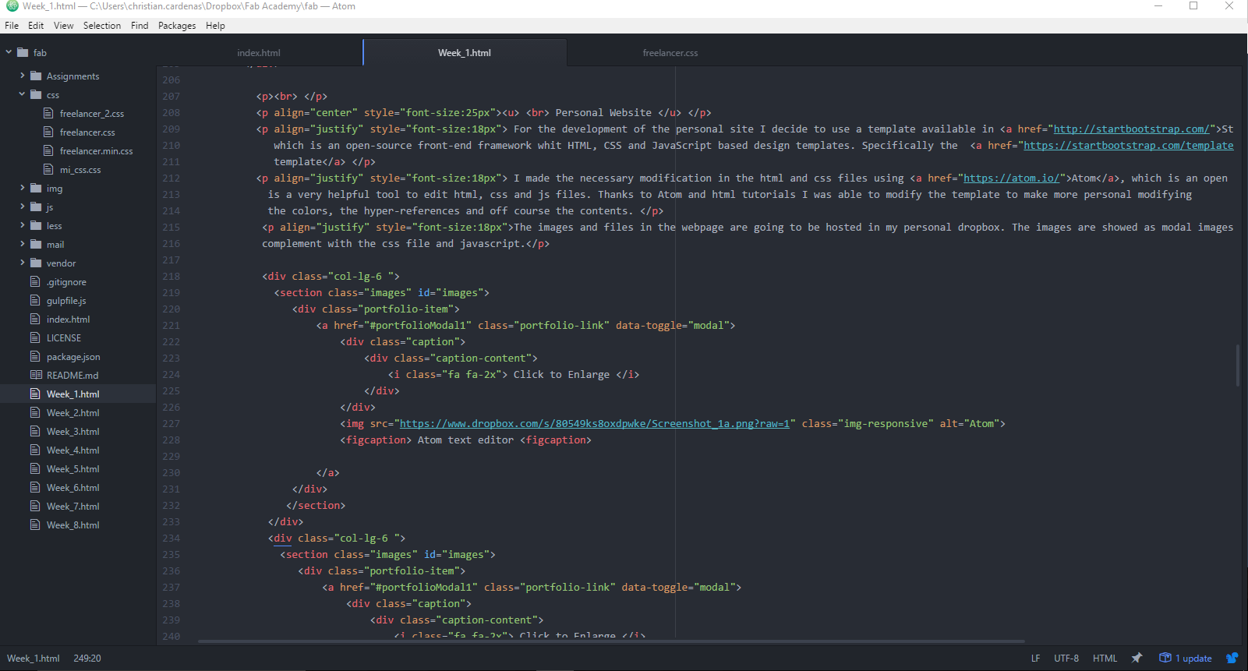This screenshot has height=671, width=1248.
Task: Expand the less folder
Action: pyautogui.click(x=23, y=226)
